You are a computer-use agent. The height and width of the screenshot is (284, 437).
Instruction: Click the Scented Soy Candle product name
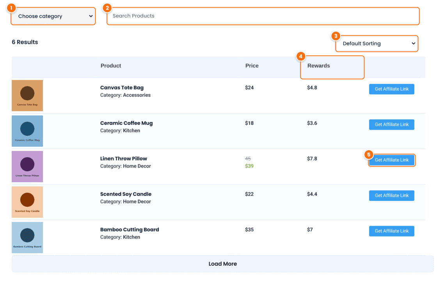point(126,194)
